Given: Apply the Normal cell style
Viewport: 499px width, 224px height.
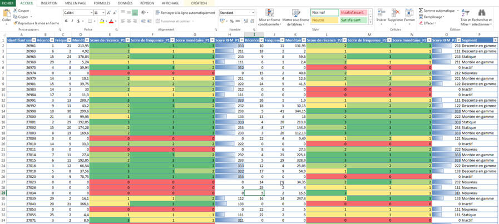Looking at the screenshot, I should point(324,12).
